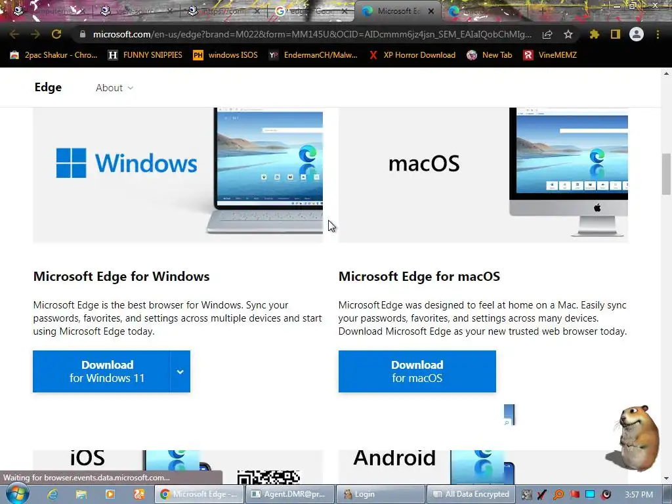
Task: Open the FUNNY SNIPPIES bookmark
Action: [145, 55]
